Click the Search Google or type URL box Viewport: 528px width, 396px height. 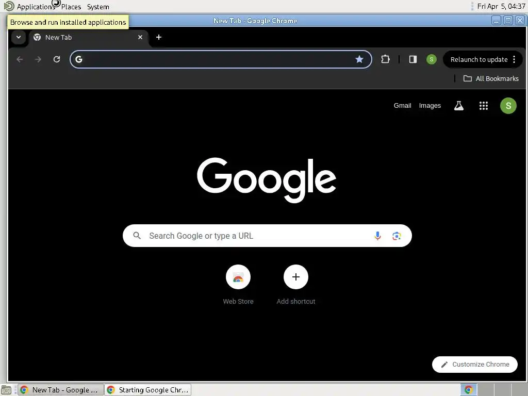point(267,236)
